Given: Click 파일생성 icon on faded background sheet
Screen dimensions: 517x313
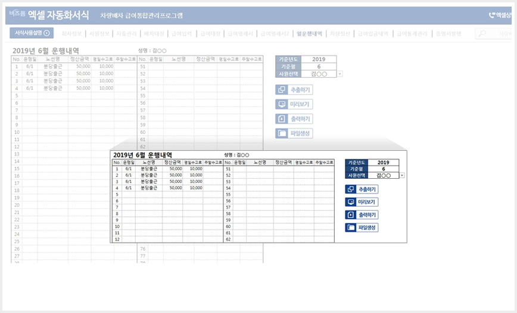Looking at the screenshot, I should pyautogui.click(x=282, y=133).
